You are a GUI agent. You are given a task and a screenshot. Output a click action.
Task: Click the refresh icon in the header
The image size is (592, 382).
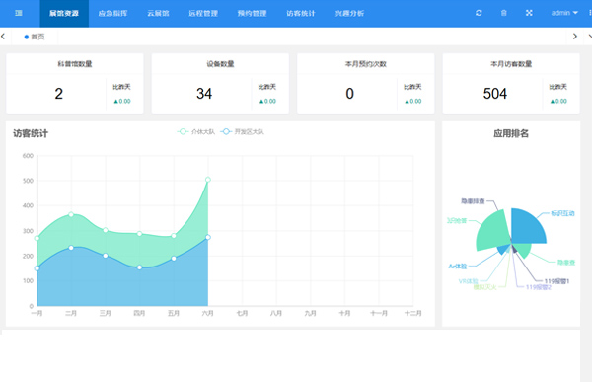coord(479,13)
